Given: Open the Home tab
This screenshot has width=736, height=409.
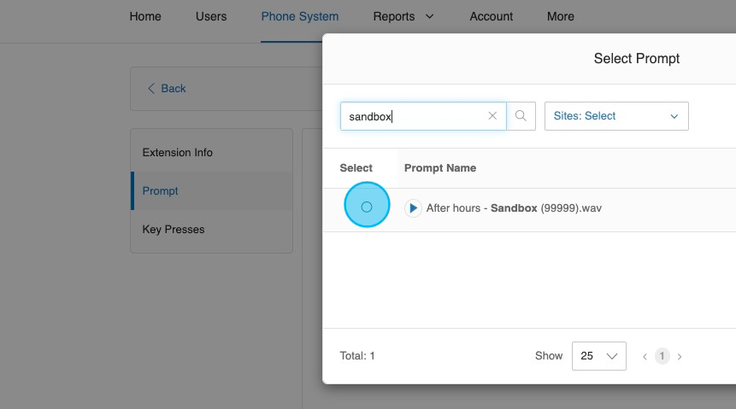Looking at the screenshot, I should click(x=145, y=16).
